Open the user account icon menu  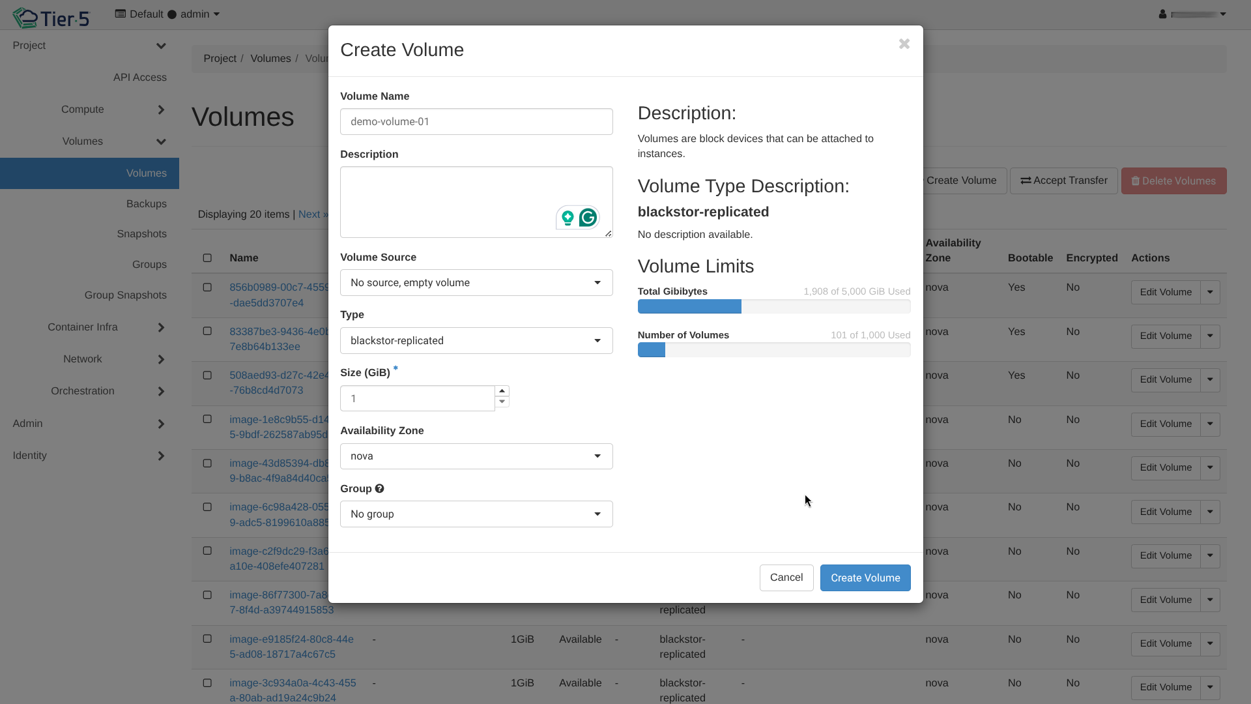[1162, 14]
